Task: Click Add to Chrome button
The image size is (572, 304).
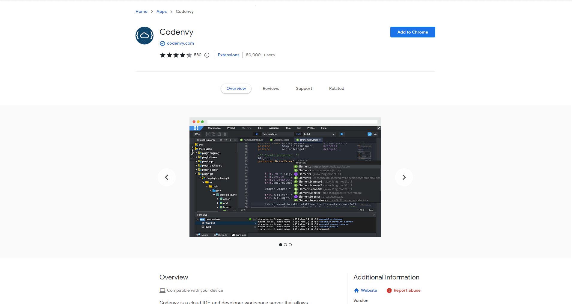Action: coord(413,32)
